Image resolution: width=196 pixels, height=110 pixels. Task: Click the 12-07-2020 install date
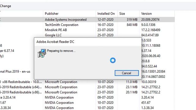tap(105, 20)
